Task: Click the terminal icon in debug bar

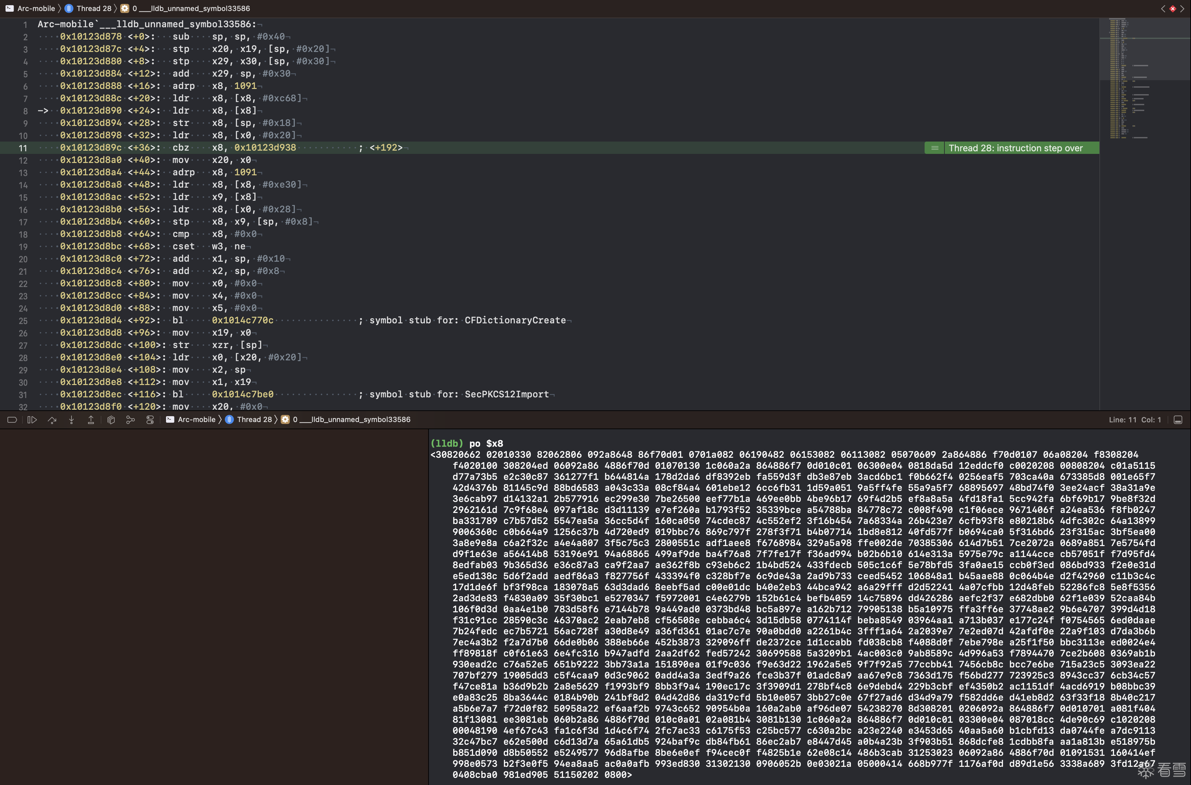Action: (x=170, y=419)
